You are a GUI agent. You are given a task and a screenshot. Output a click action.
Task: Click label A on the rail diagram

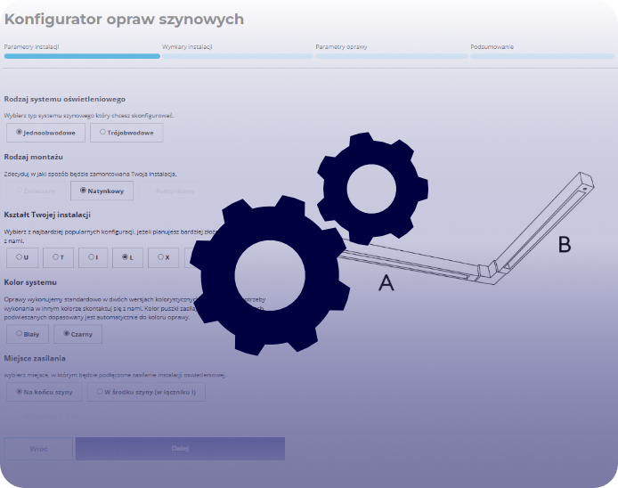[386, 282]
